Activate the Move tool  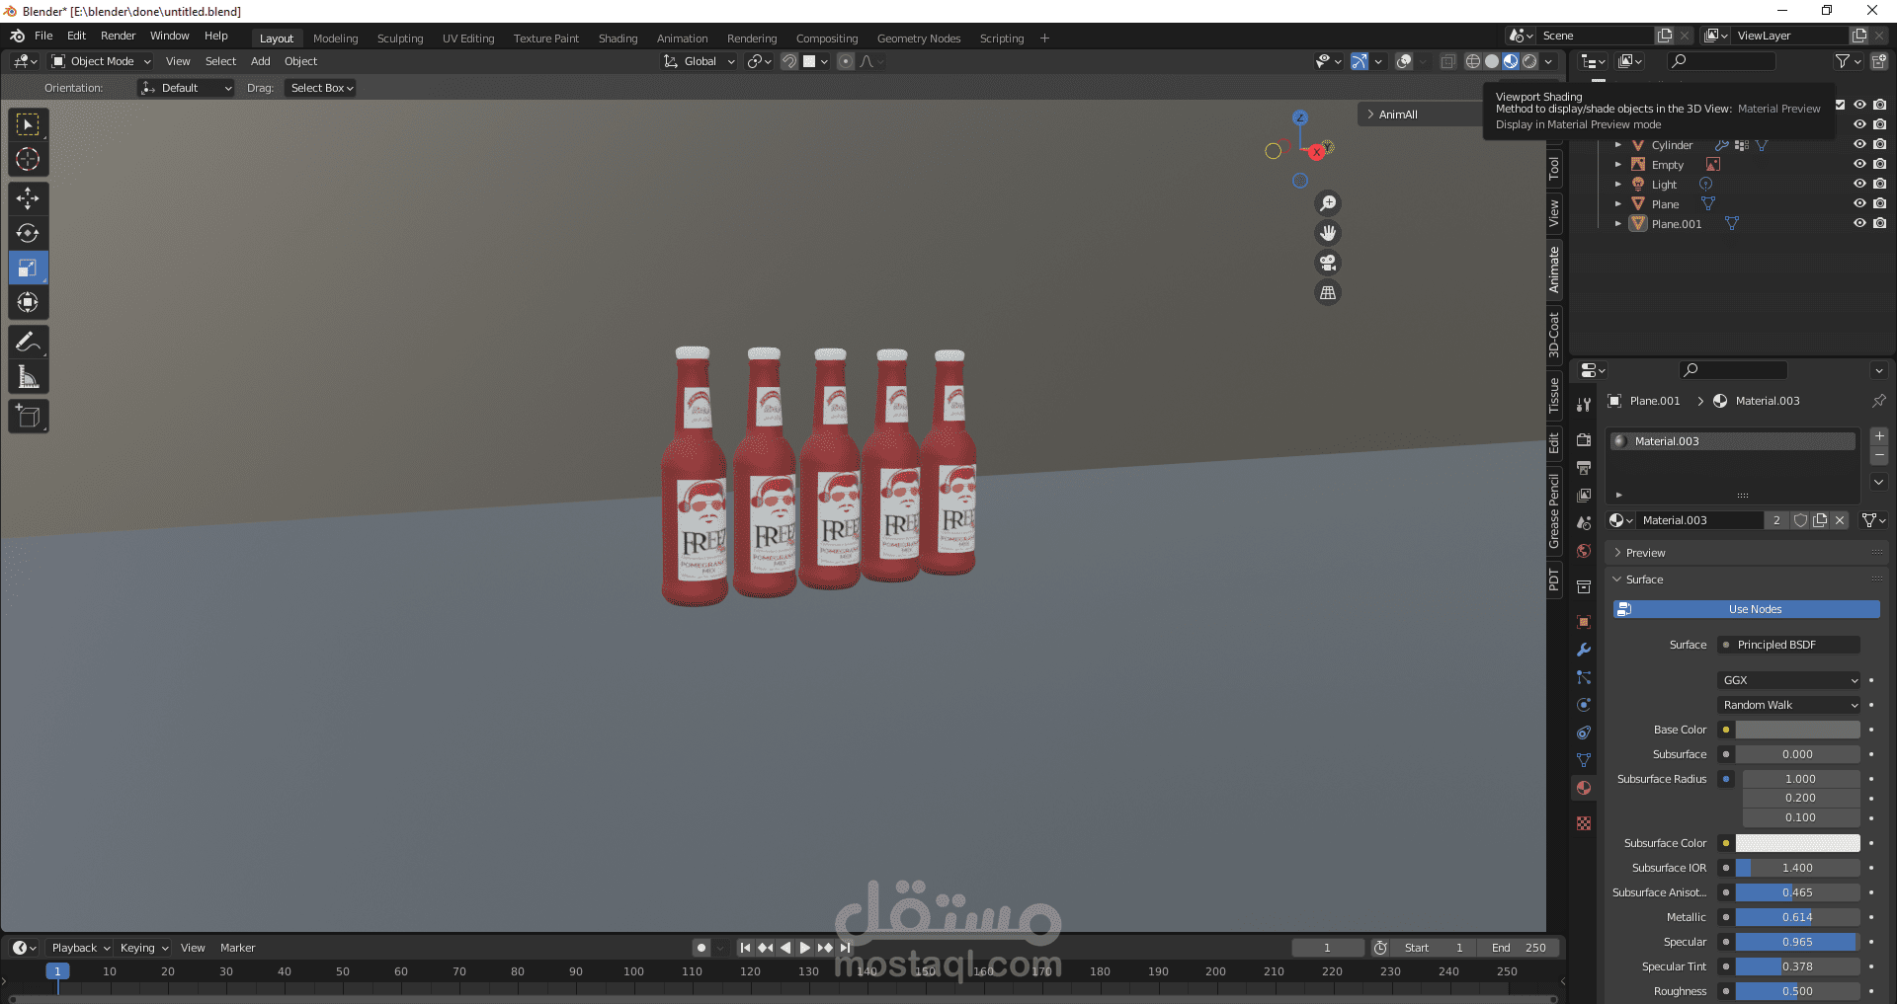click(x=28, y=198)
